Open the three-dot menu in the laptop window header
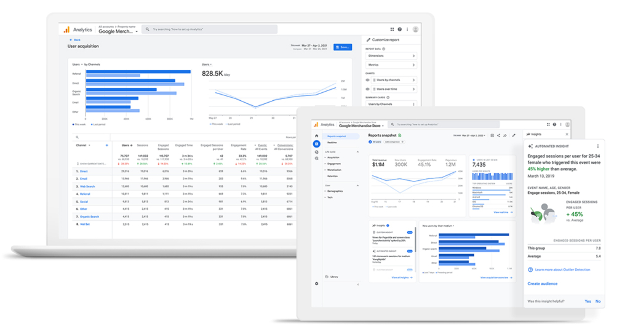 point(407,30)
